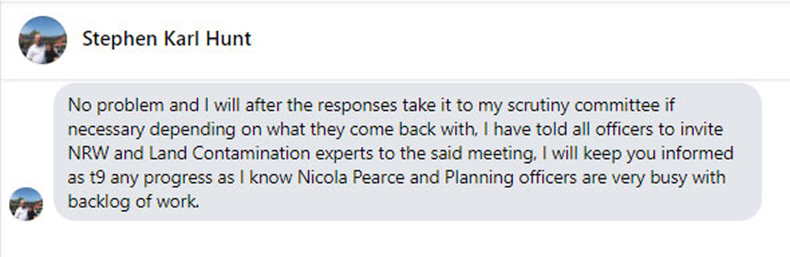The image size is (790, 257).
Task: Open Stephen Karl Hunt's header profile picture
Action: pyautogui.click(x=43, y=40)
